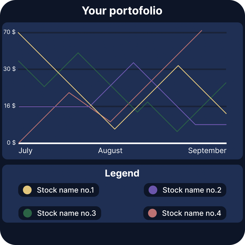Click the 70 $ axis label
This screenshot has width=245, height=245.
[x=9, y=32]
